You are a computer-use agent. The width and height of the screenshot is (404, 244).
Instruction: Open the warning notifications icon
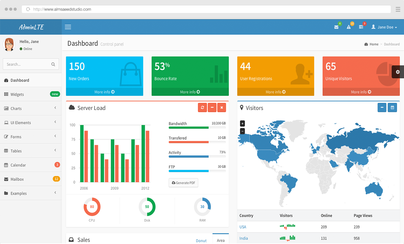[349, 27]
